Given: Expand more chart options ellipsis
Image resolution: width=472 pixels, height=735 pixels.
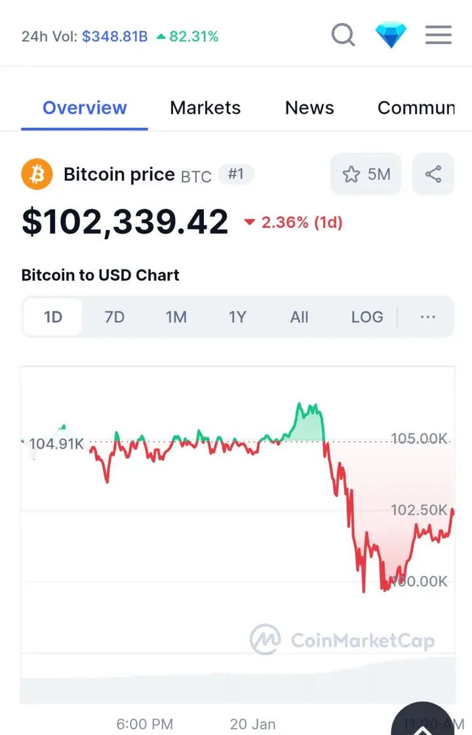Looking at the screenshot, I should click(427, 317).
